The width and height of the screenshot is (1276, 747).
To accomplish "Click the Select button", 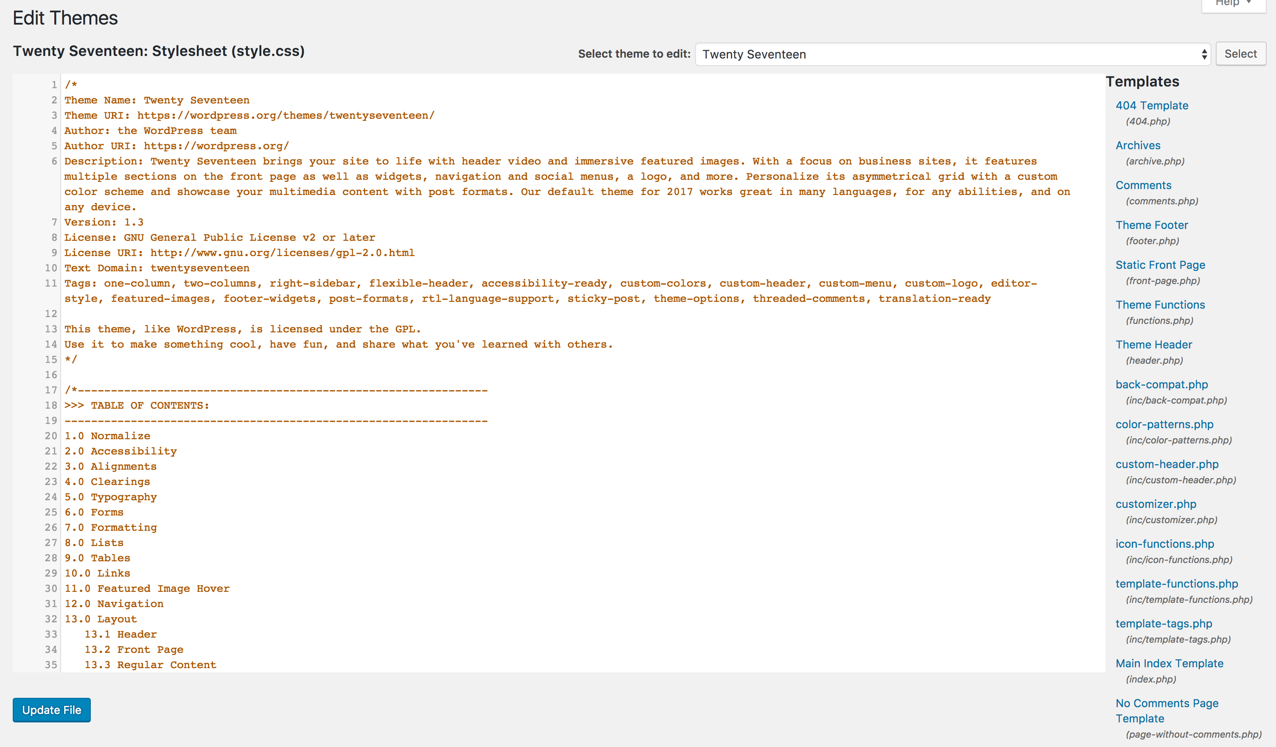I will (1240, 54).
